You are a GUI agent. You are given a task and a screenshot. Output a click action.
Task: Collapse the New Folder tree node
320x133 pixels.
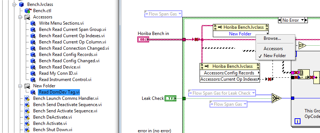(20, 86)
